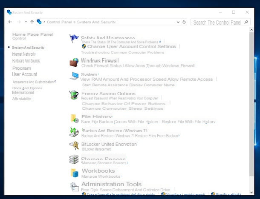Click the Workbooks folder icon
Image resolution: width=260 pixels, height=199 pixels.
[x=74, y=173]
